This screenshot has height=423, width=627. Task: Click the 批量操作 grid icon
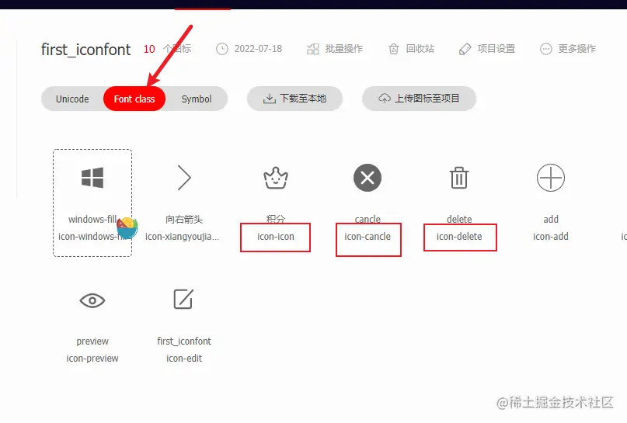pos(312,49)
